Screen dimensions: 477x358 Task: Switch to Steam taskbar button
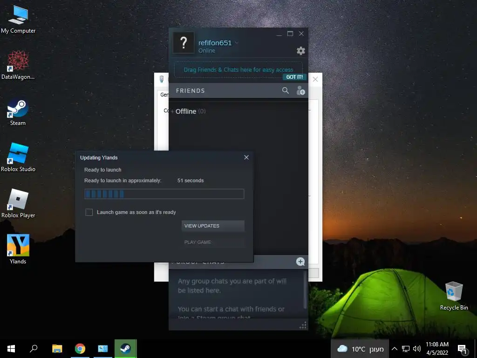[x=126, y=349]
